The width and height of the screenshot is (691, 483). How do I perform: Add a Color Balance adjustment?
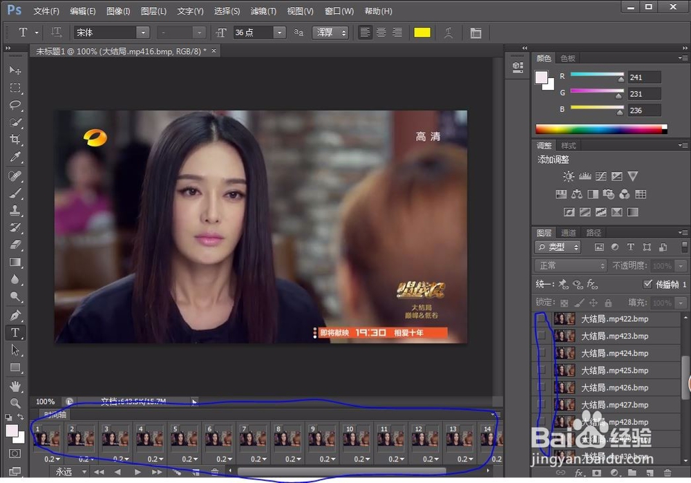tap(577, 194)
